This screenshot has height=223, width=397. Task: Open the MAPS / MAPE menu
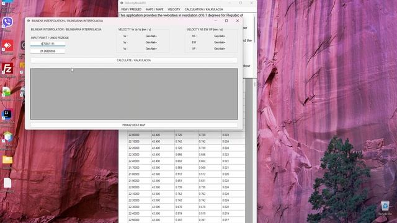154,9
